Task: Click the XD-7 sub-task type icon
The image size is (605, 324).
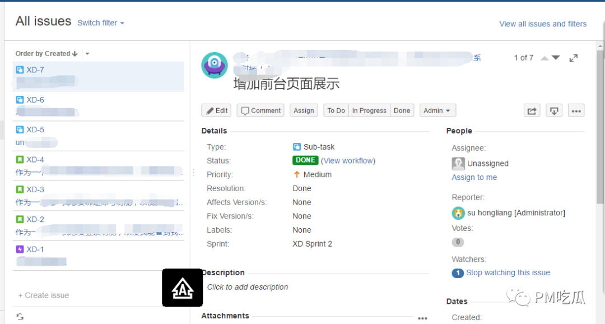Action: point(20,70)
